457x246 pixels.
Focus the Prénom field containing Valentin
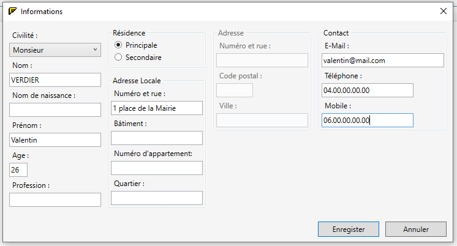(55, 140)
